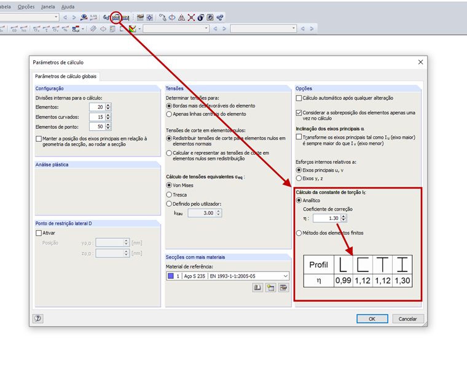
Task: Enable 'Manter a posição dos eixos principais' checkbox
Action: pos(39,139)
